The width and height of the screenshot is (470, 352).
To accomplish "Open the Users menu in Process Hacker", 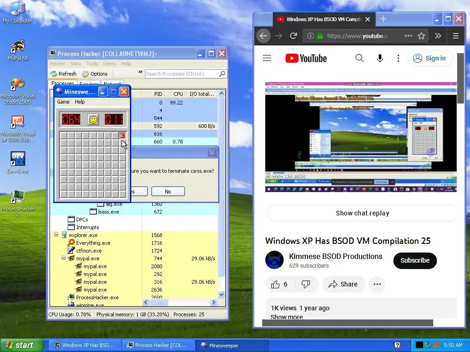I will [x=109, y=64].
